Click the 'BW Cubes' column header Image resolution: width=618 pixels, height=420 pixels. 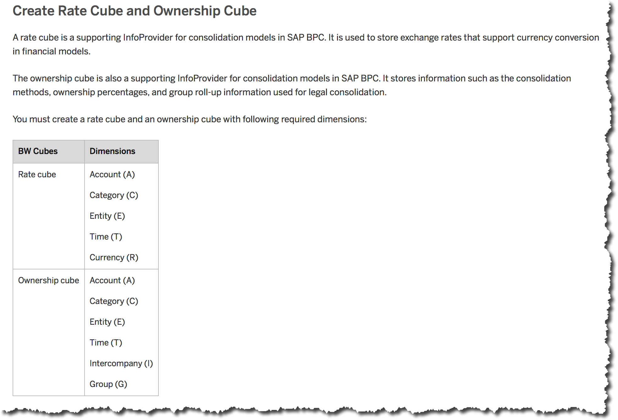pos(38,151)
